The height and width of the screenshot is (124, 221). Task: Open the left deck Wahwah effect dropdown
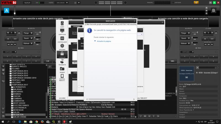click(28, 44)
